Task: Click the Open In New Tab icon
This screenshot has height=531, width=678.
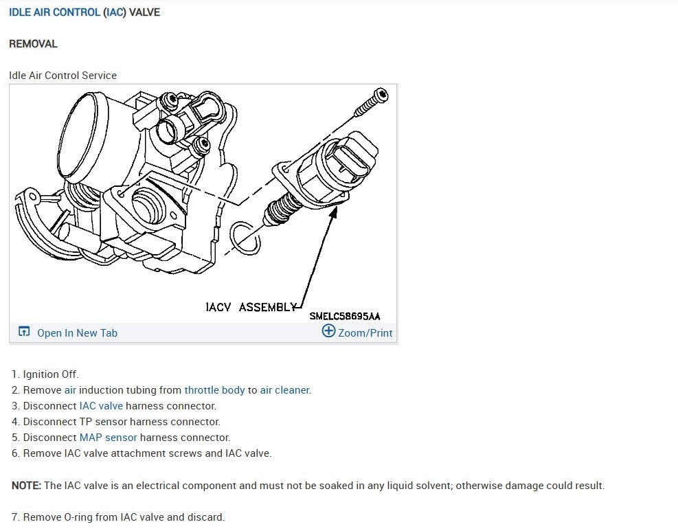Action: pyautogui.click(x=24, y=332)
